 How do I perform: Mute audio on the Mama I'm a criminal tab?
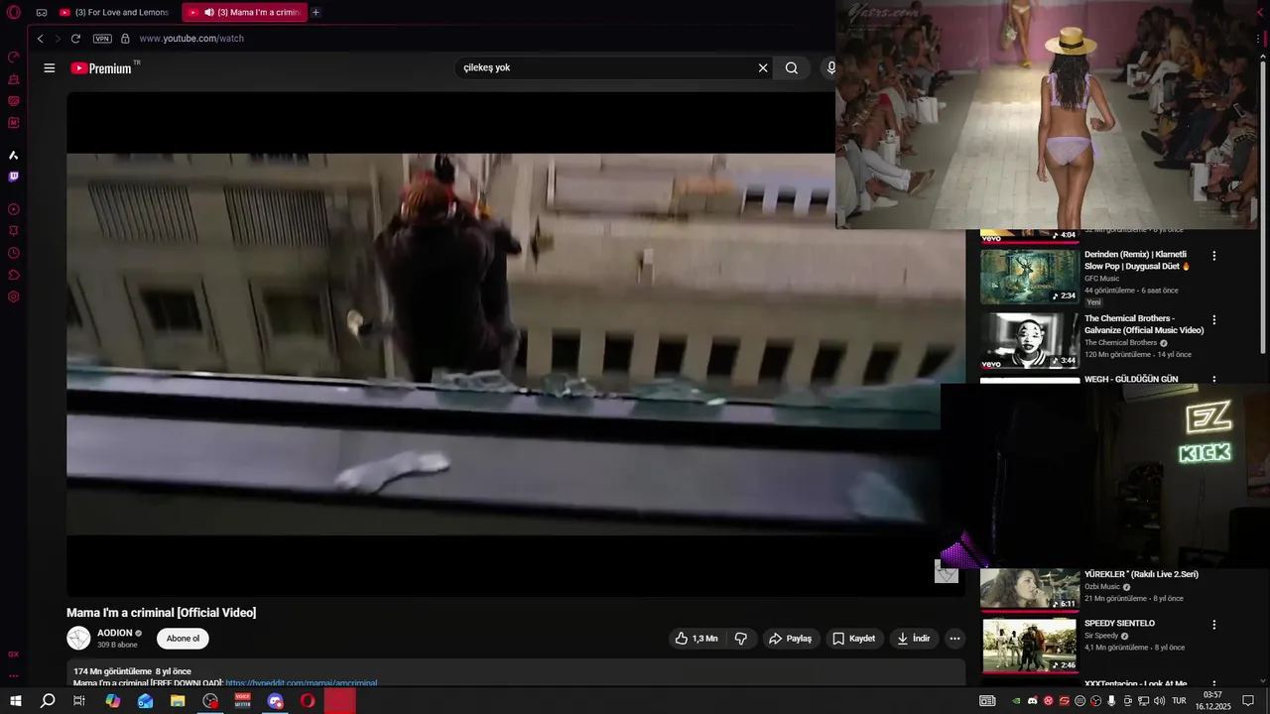point(209,13)
